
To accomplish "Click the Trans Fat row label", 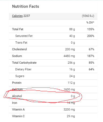I will (21, 43).
